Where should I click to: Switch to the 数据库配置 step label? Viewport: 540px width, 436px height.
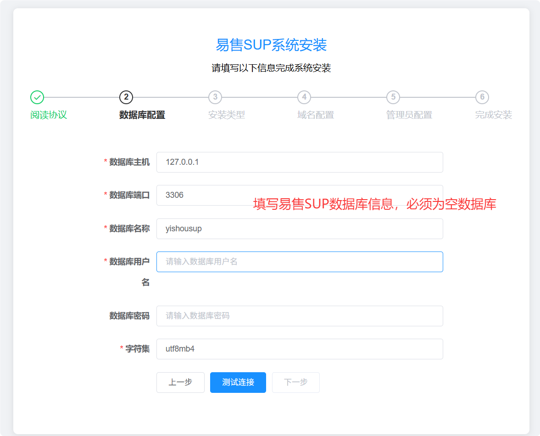(141, 115)
